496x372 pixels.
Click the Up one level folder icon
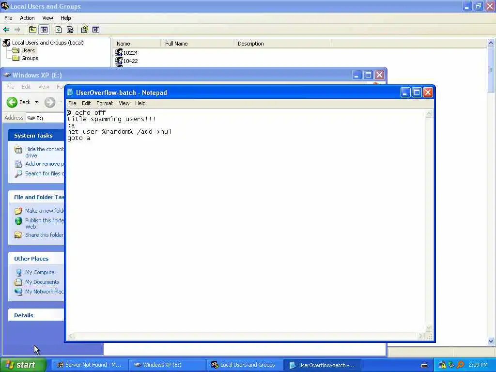(x=32, y=30)
